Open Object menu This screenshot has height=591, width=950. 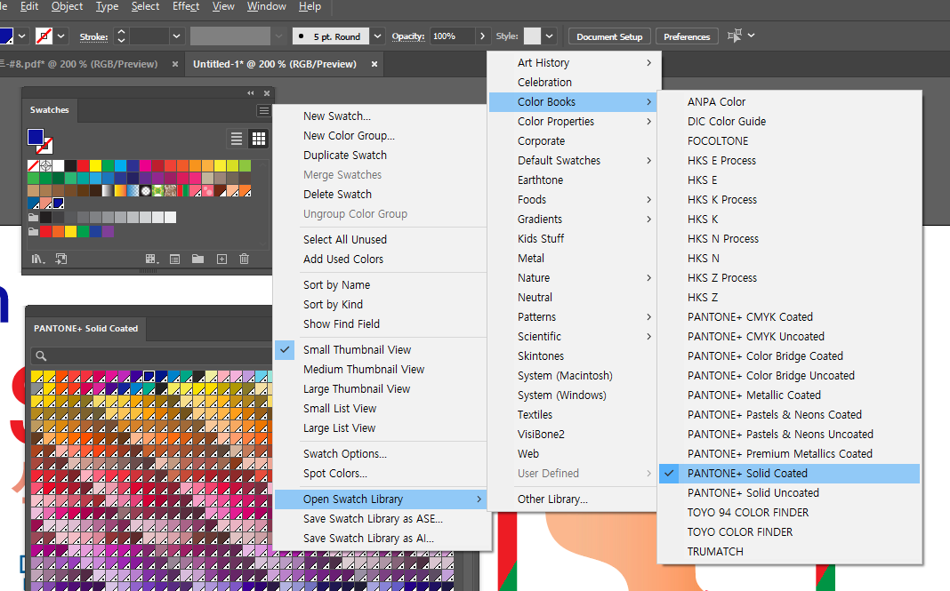(67, 6)
